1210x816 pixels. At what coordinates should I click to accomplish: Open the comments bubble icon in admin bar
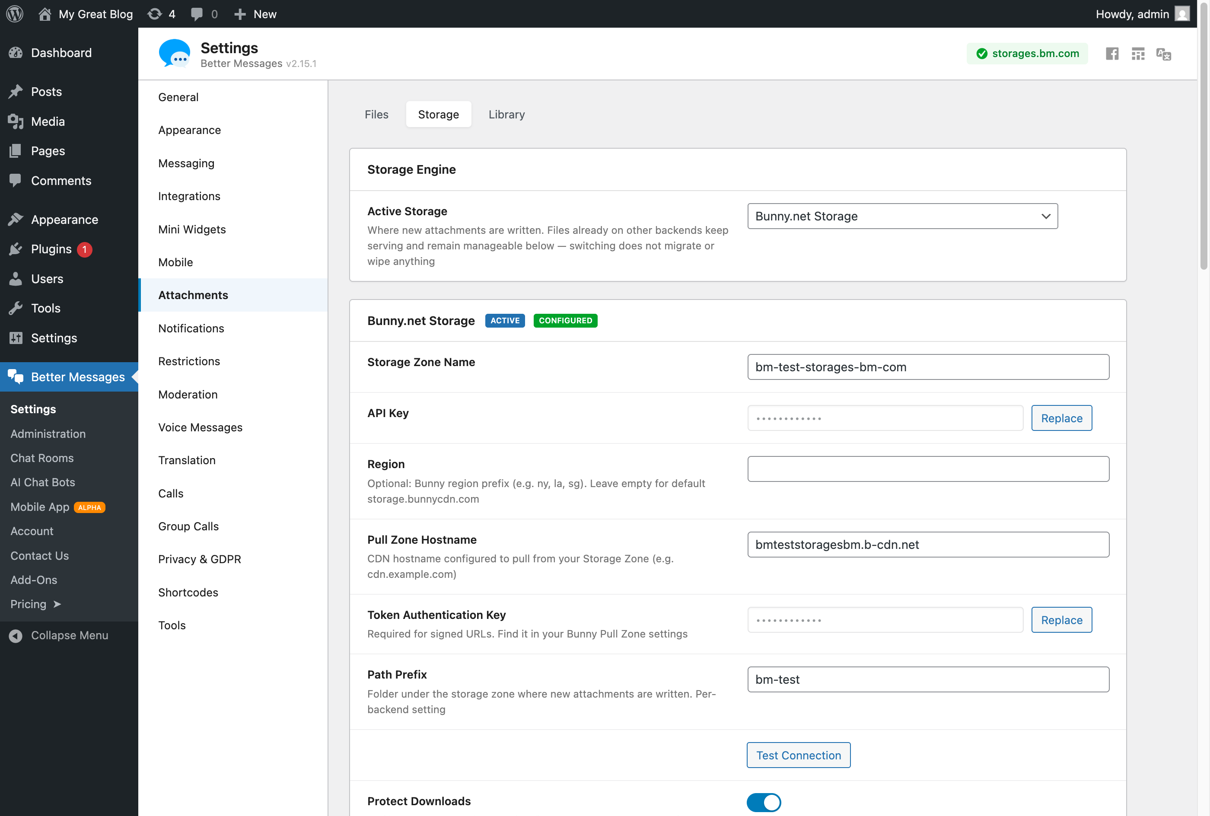tap(197, 14)
